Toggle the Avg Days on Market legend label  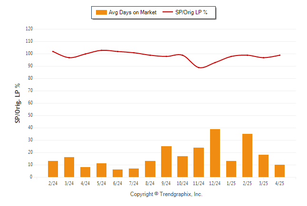pyautogui.click(x=133, y=12)
